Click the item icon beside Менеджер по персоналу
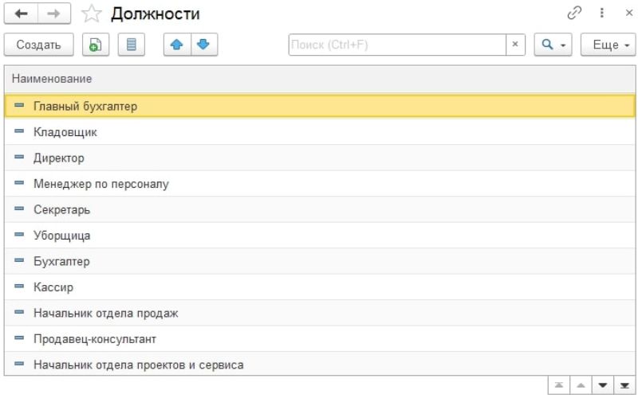Viewport: 638px width, 398px height. point(19,183)
